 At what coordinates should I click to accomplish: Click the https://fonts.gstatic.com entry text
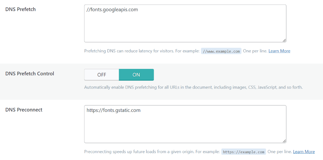pos(113,110)
